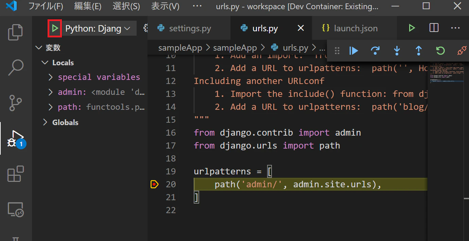This screenshot has height=241, width=469.
Task: Expand special variables
Action: click(x=51, y=77)
